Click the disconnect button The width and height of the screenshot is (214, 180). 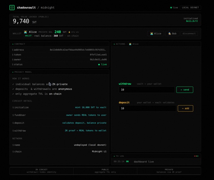coord(189,34)
